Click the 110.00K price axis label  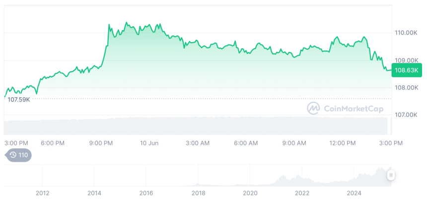(406, 33)
